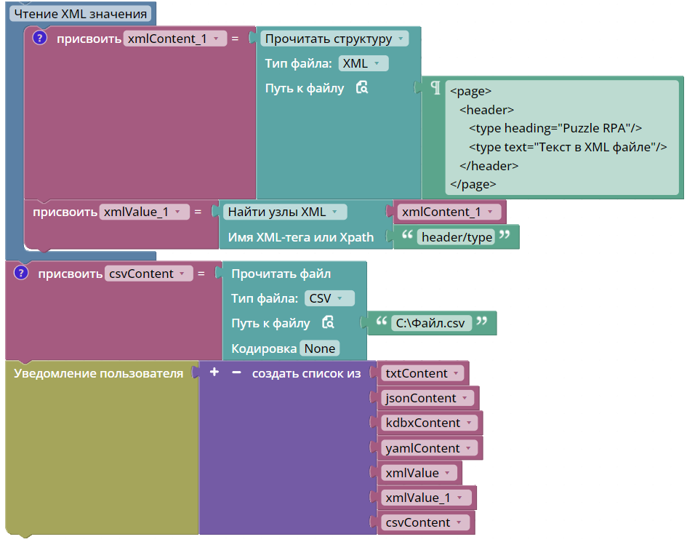Expand xmlValue_1 variable dropdown in assign block
The image size is (687, 542).
coord(145,212)
